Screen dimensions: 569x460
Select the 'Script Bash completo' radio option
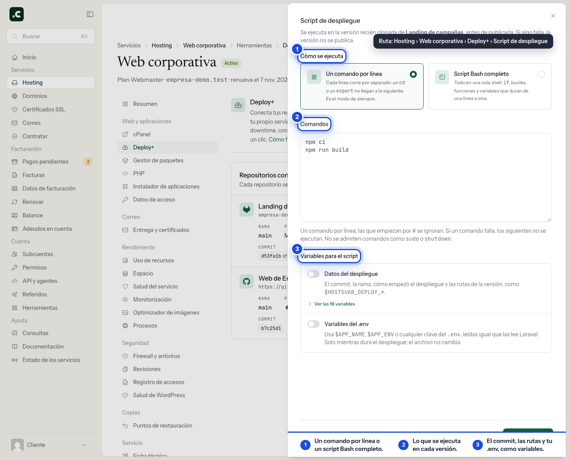(x=541, y=74)
